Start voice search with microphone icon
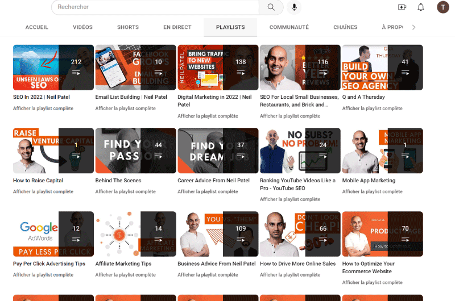Image resolution: width=455 pixels, height=301 pixels. click(x=294, y=7)
